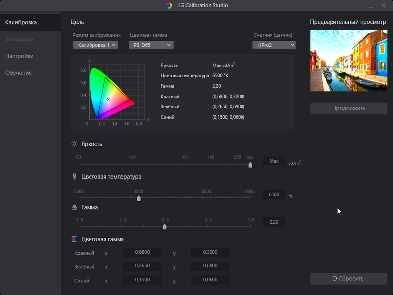Click the Сбросить reset button

[349, 278]
